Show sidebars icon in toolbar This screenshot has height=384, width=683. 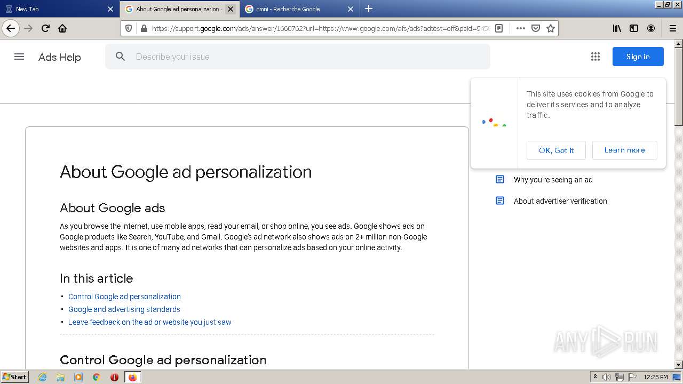pyautogui.click(x=634, y=28)
